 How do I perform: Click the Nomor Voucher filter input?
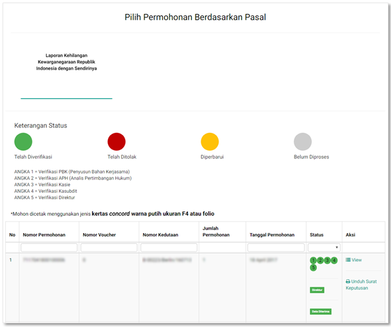pyautogui.click(x=109, y=247)
